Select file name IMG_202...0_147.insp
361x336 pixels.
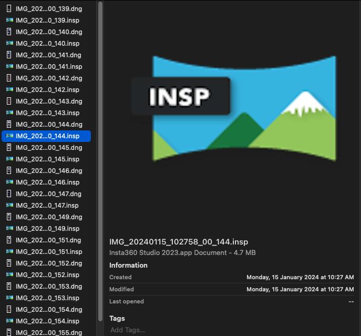(47, 205)
